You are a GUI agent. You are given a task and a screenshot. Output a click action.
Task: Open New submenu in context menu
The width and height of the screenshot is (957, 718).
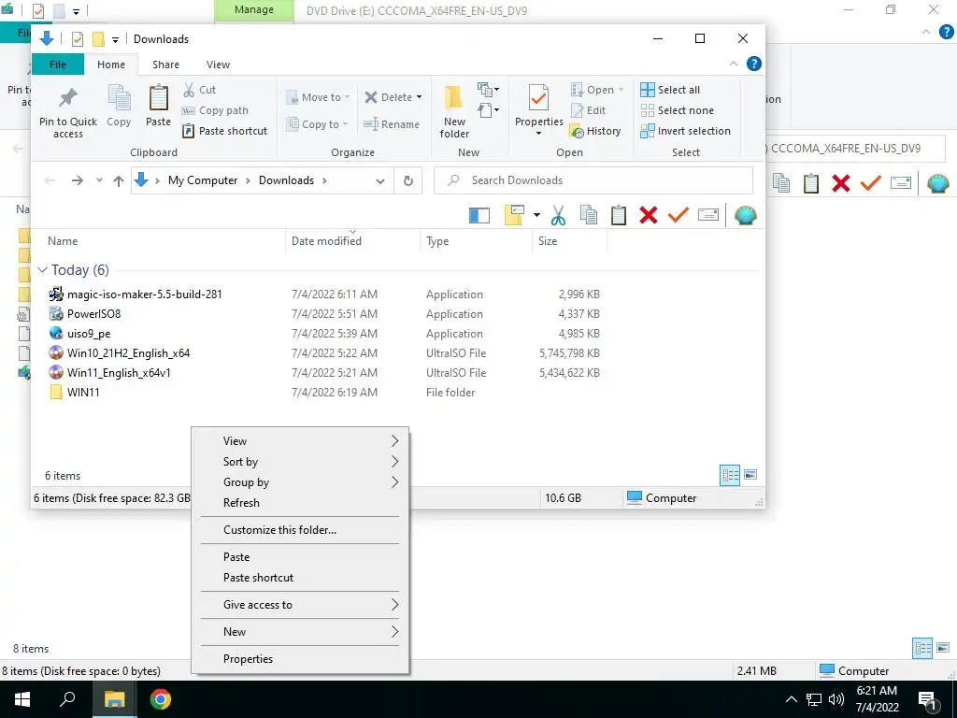tap(300, 632)
